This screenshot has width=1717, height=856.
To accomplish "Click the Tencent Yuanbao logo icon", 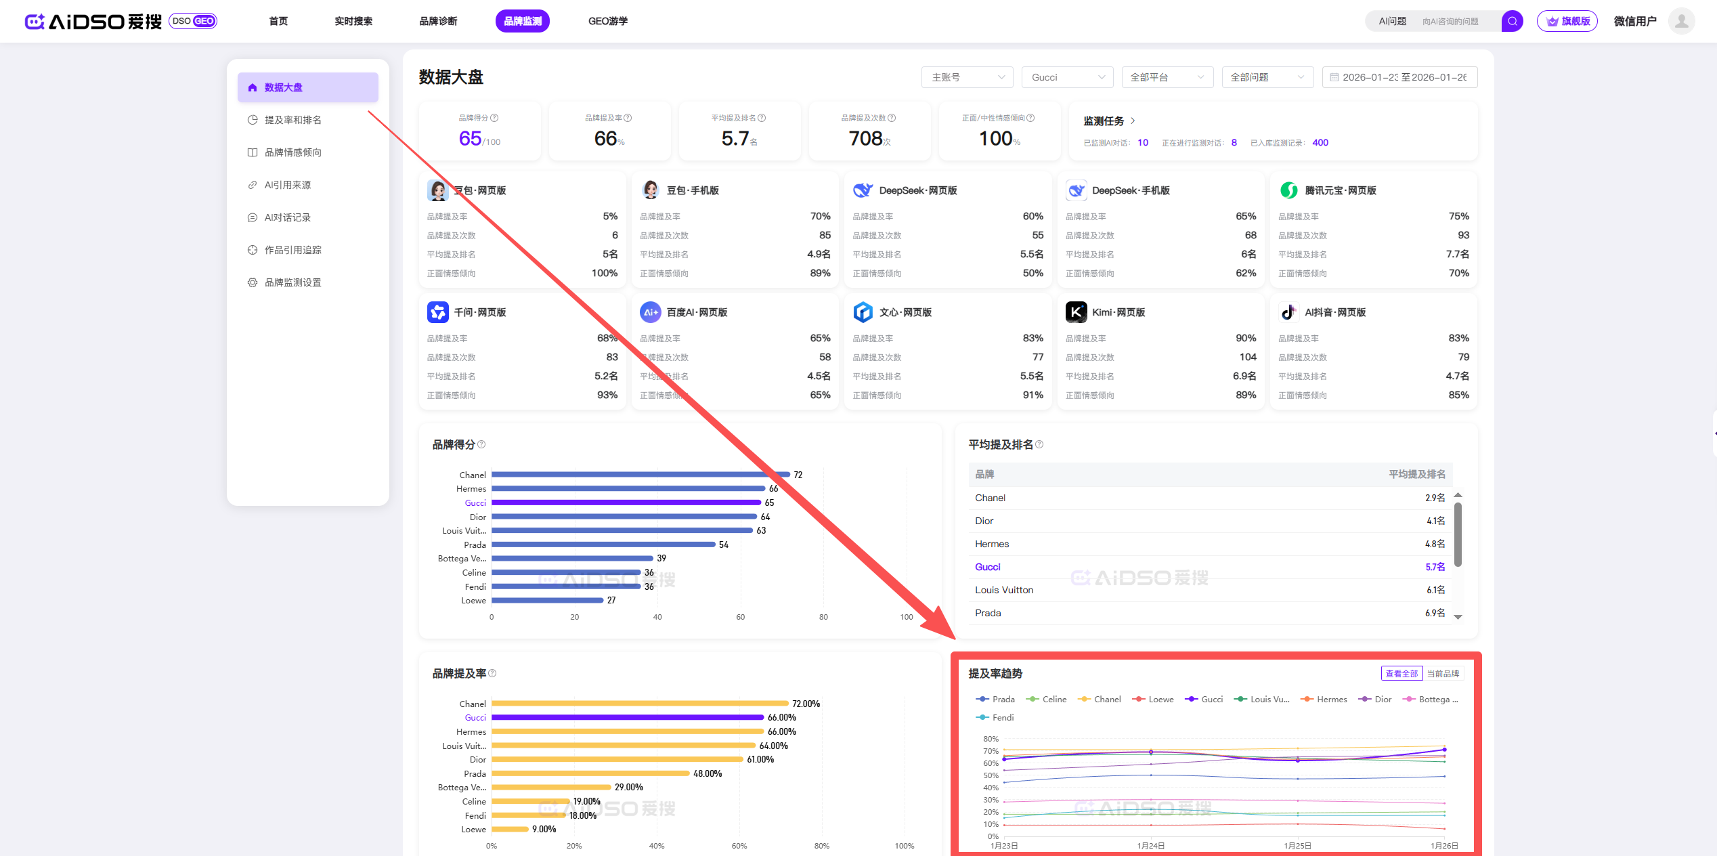I will pyautogui.click(x=1288, y=190).
